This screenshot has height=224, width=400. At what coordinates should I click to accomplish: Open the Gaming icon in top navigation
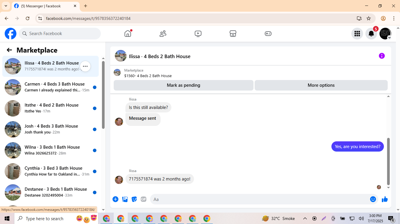pyautogui.click(x=268, y=34)
